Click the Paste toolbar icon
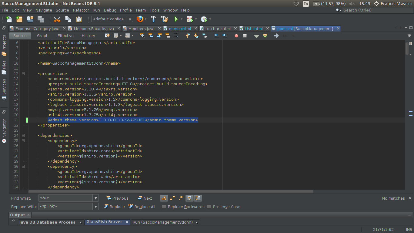Viewport: 414px width, 233px height. coord(78,19)
